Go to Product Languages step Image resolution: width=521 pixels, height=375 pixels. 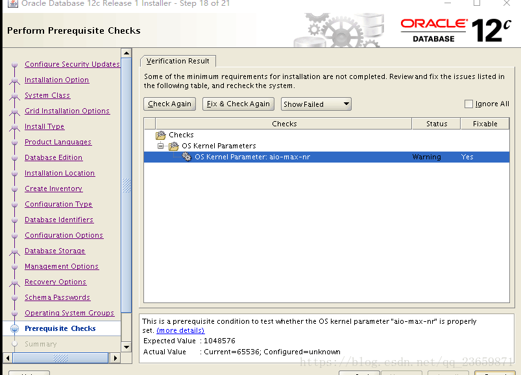pyautogui.click(x=58, y=142)
